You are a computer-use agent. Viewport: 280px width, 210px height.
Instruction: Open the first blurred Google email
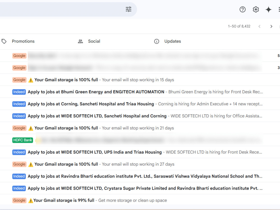point(140,55)
